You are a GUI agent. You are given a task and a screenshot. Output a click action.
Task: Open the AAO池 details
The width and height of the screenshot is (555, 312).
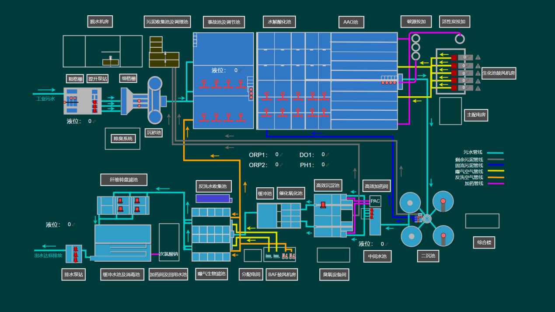(x=351, y=22)
